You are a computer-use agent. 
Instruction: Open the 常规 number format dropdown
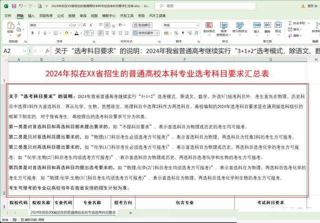(197, 25)
